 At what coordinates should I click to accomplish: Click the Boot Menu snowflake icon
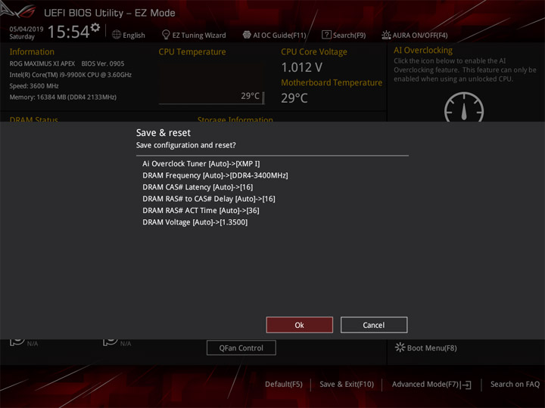[x=400, y=348]
